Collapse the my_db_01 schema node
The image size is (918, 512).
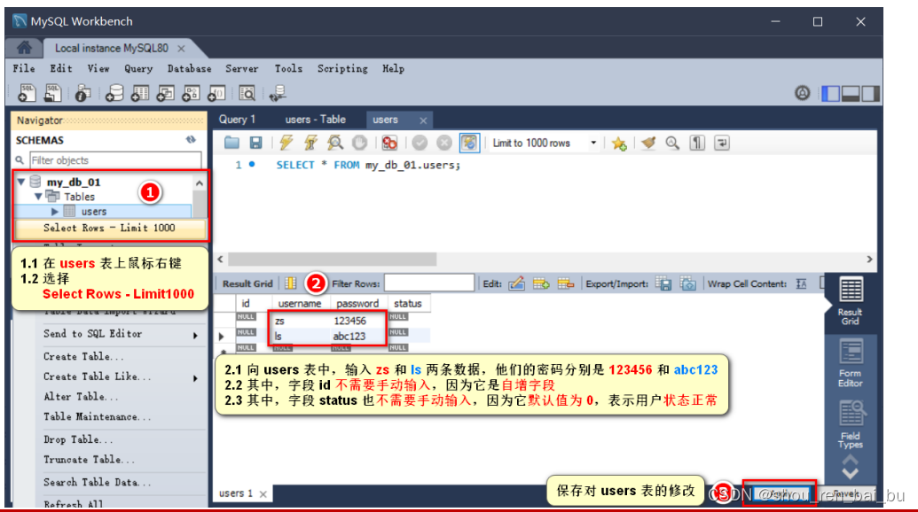(x=21, y=182)
